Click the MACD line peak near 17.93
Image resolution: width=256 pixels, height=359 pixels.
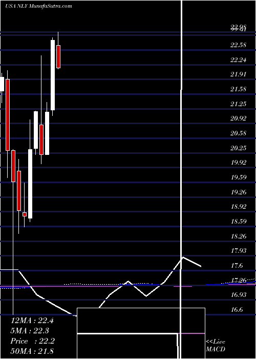[183, 257]
